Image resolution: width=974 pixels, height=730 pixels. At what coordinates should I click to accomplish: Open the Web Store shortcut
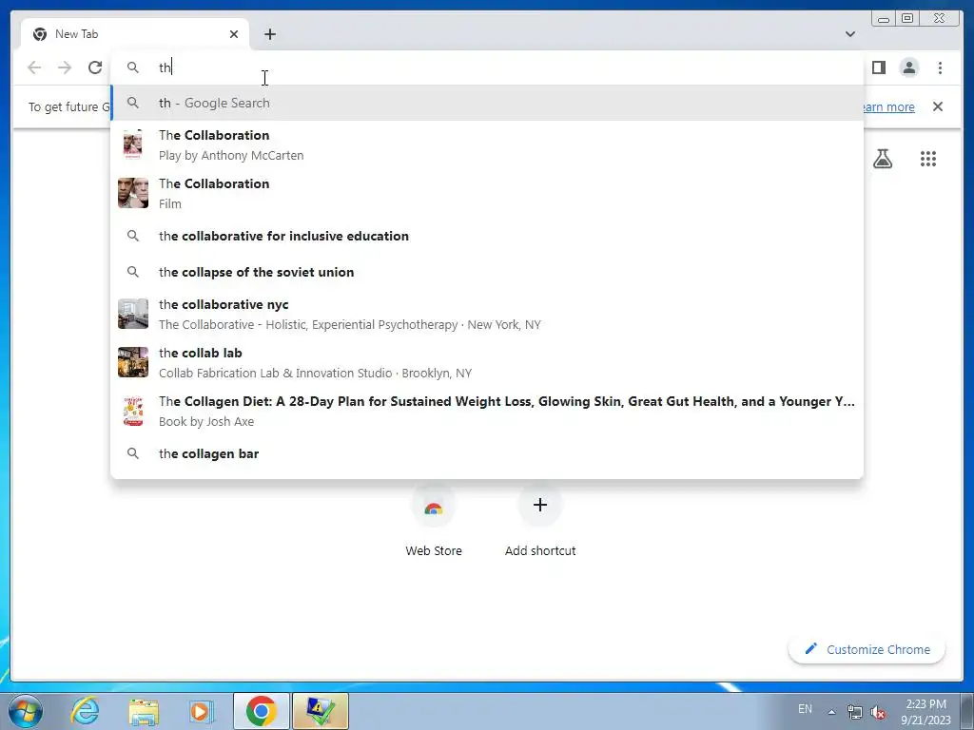(434, 522)
